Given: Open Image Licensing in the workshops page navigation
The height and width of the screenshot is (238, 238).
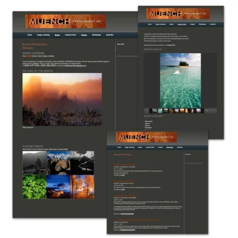Looking at the screenshot, I should click(130, 148).
